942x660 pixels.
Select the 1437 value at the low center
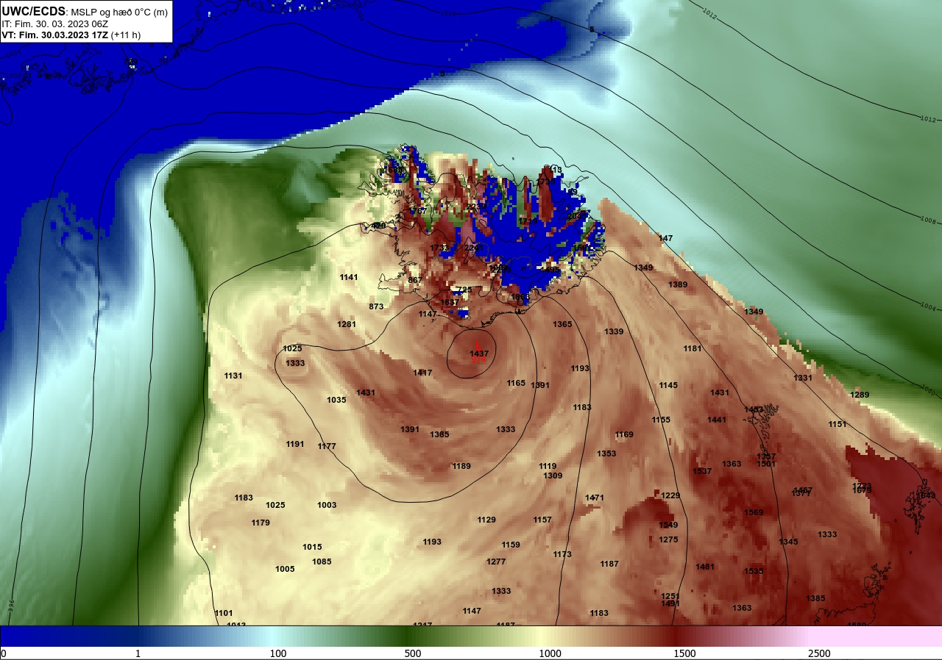pyautogui.click(x=479, y=354)
